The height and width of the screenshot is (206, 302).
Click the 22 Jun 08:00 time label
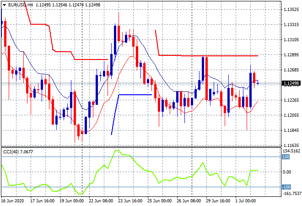pyautogui.click(x=101, y=201)
